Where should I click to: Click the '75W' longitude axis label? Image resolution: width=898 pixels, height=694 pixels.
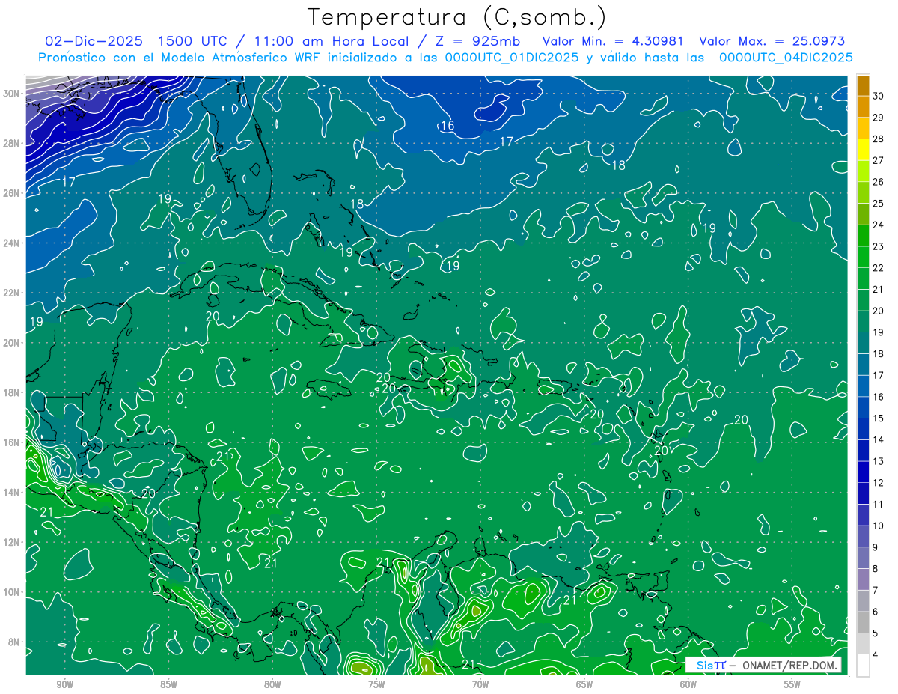coord(376,684)
